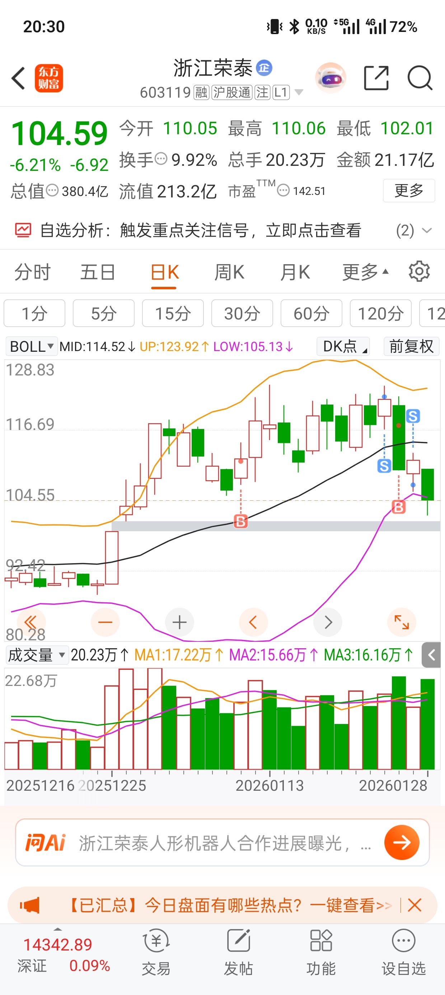Select 1分 period
445x995 pixels.
[34, 313]
